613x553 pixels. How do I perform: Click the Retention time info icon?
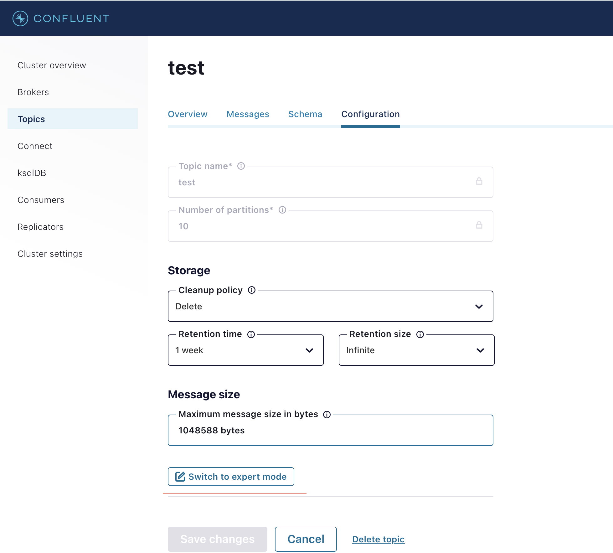point(251,334)
